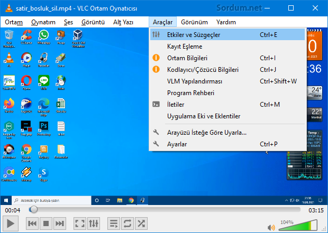Click Chrome taskbar icon in the video
The image size is (328, 233).
(131, 200)
